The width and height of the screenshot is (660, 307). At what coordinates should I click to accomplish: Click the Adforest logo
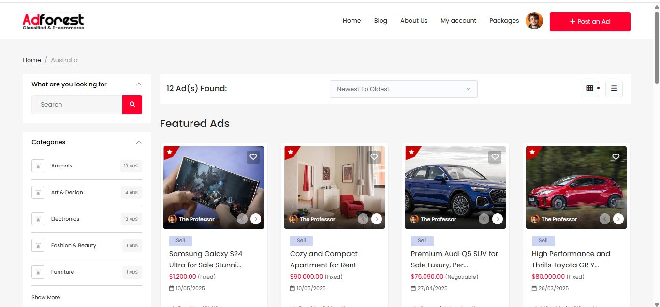[x=53, y=21]
